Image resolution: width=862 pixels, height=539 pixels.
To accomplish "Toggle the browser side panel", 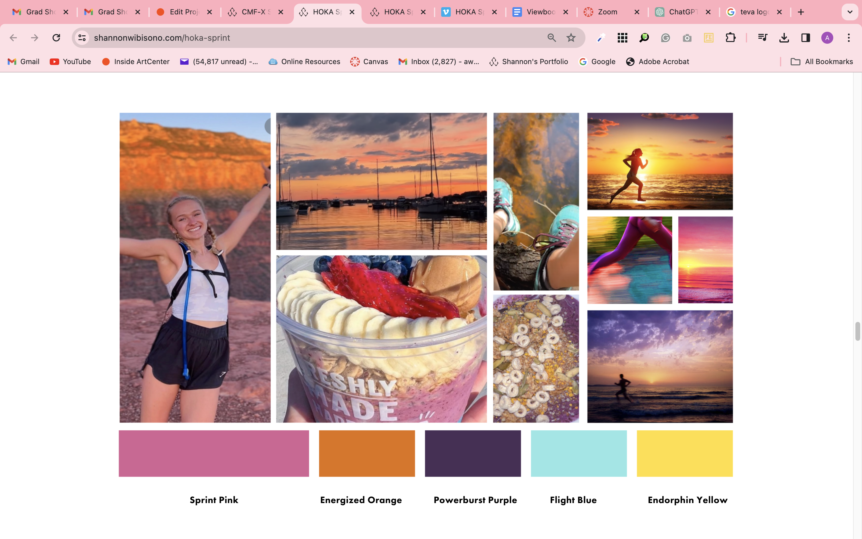I will tap(805, 38).
